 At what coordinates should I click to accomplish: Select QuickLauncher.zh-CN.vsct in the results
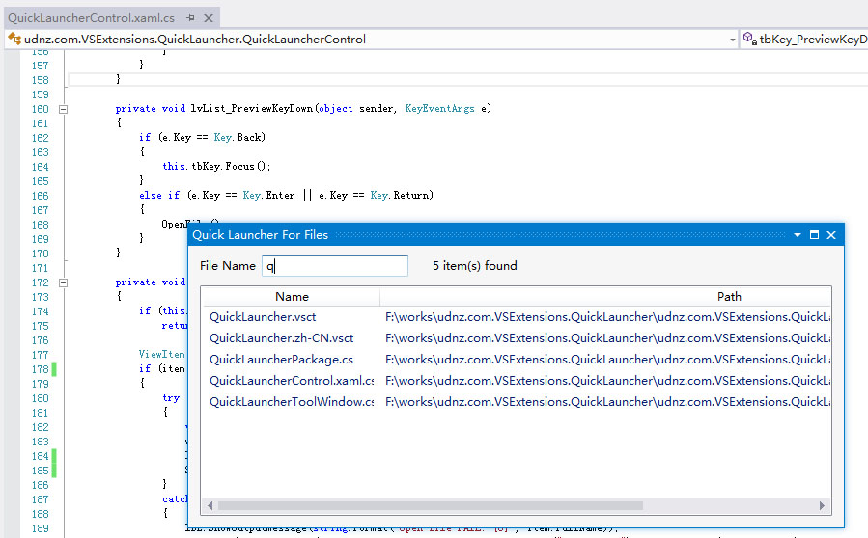281,338
